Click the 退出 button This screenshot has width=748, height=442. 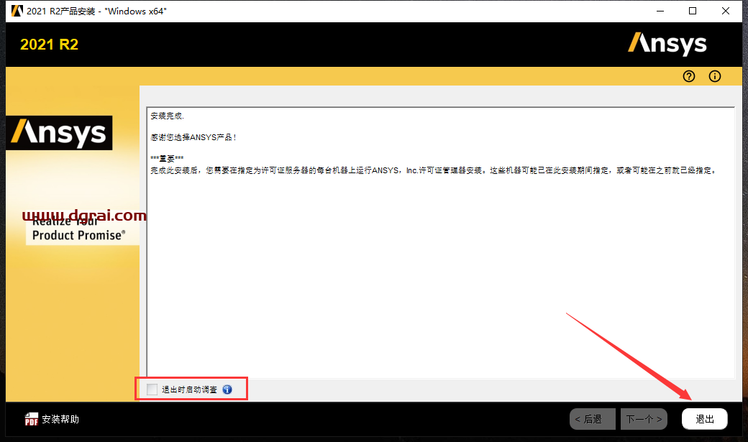point(705,419)
